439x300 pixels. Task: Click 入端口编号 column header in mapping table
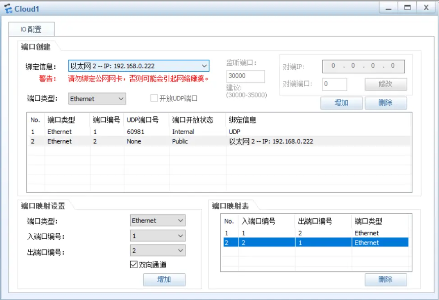(258, 221)
